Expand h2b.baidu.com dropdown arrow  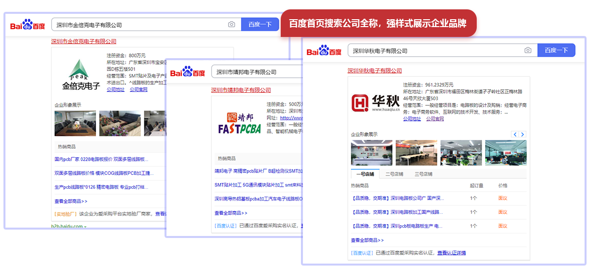point(85,227)
